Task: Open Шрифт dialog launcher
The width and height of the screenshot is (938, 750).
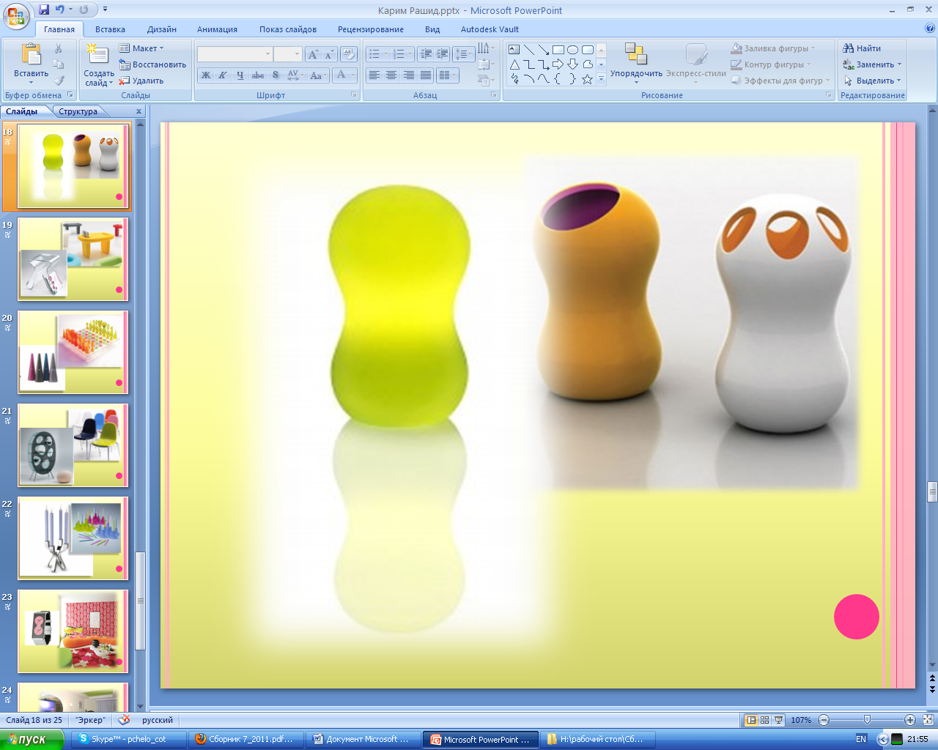Action: click(353, 95)
